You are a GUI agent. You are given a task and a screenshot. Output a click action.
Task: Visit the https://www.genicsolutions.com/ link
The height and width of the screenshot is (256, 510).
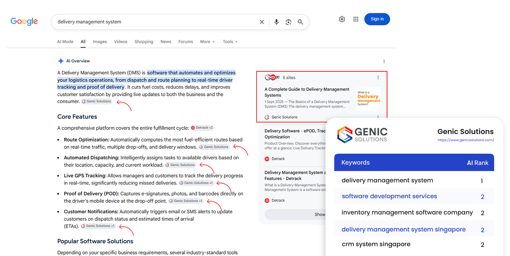[x=466, y=140]
